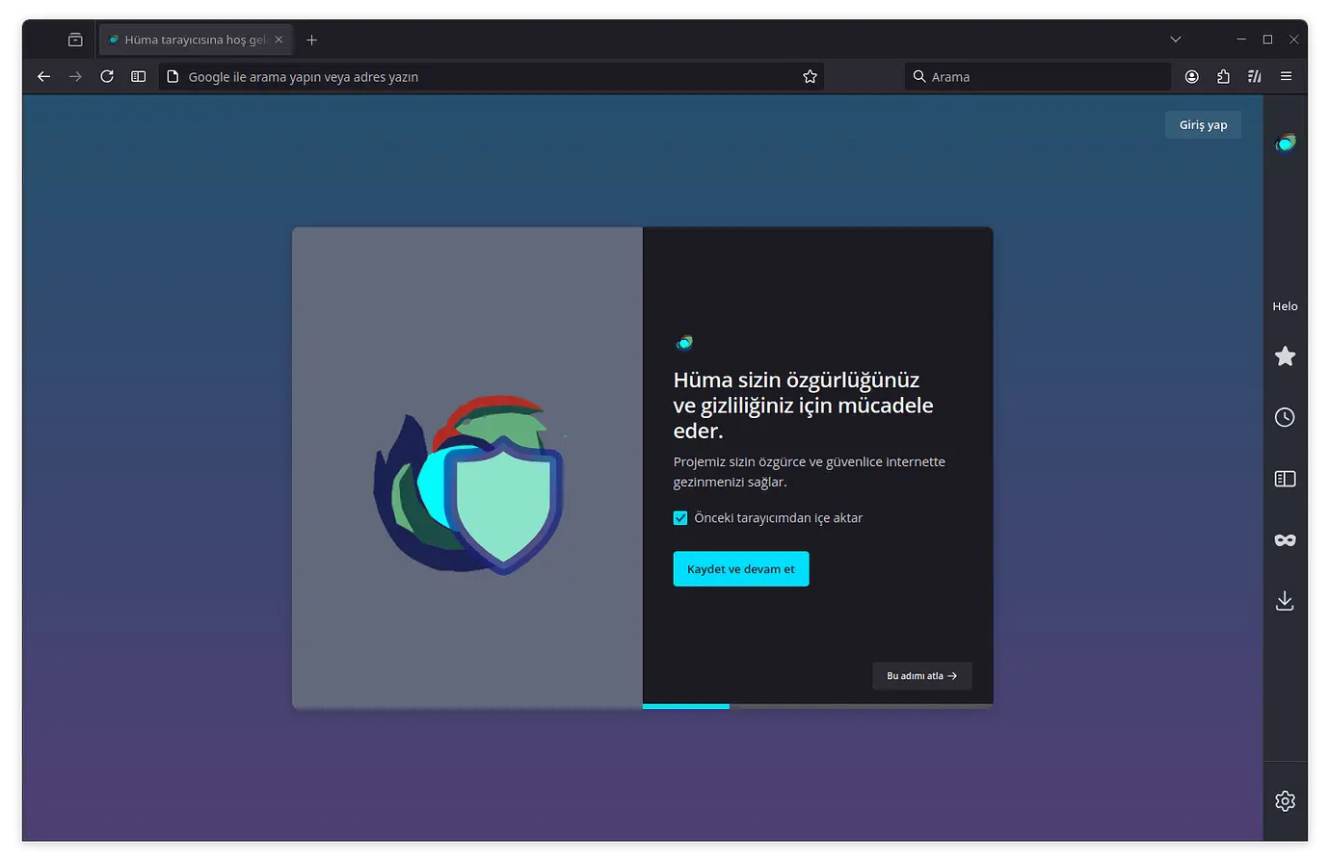Click the shield illustration image
Image resolution: width=1330 pixels, height=865 pixels.
click(468, 484)
